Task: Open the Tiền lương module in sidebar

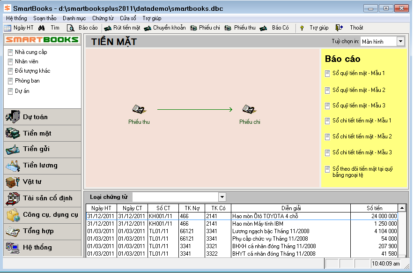Action: [x=43, y=166]
